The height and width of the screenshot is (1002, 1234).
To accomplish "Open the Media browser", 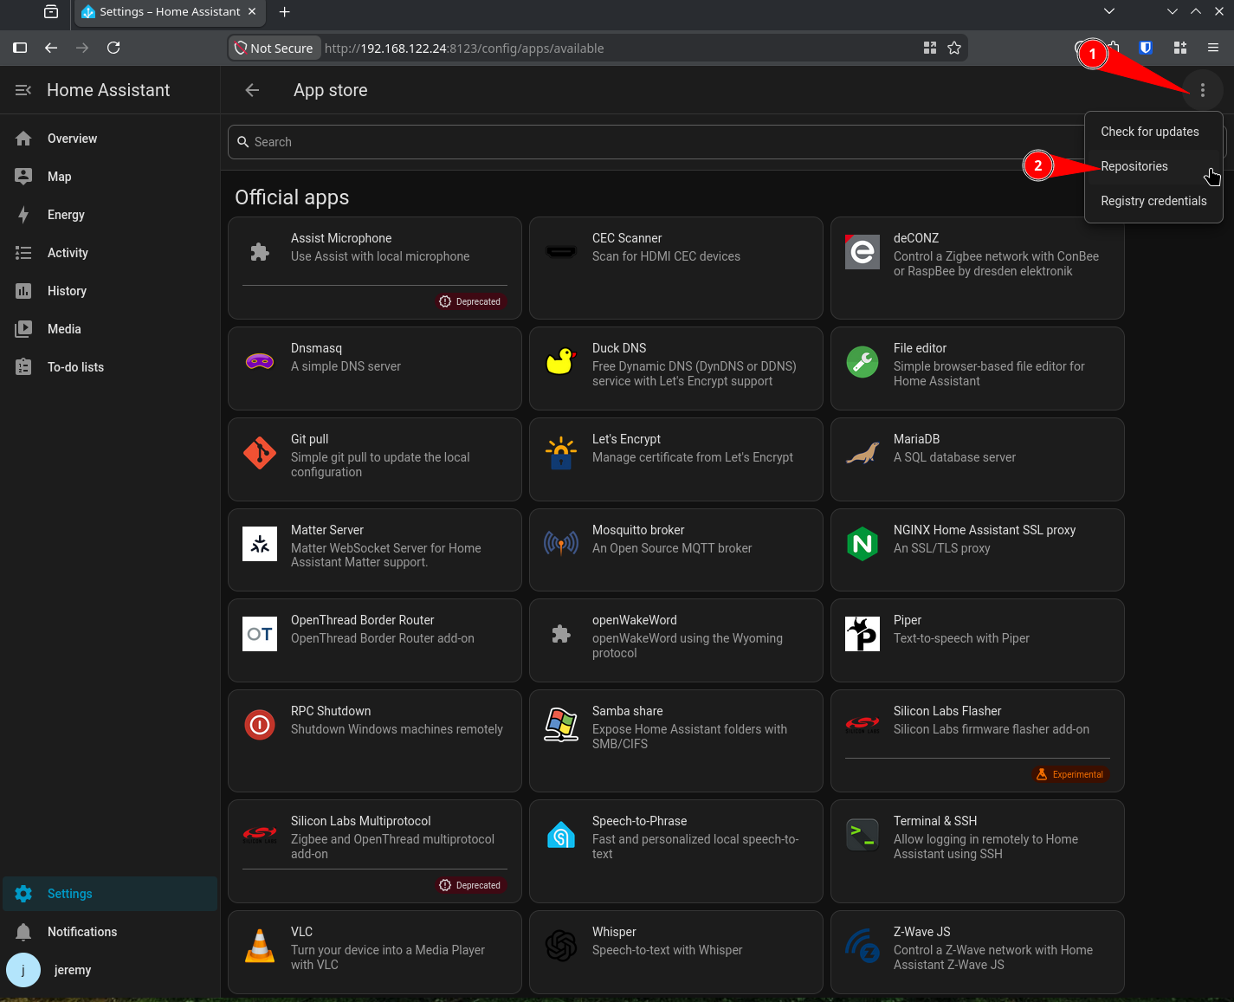I will point(109,329).
